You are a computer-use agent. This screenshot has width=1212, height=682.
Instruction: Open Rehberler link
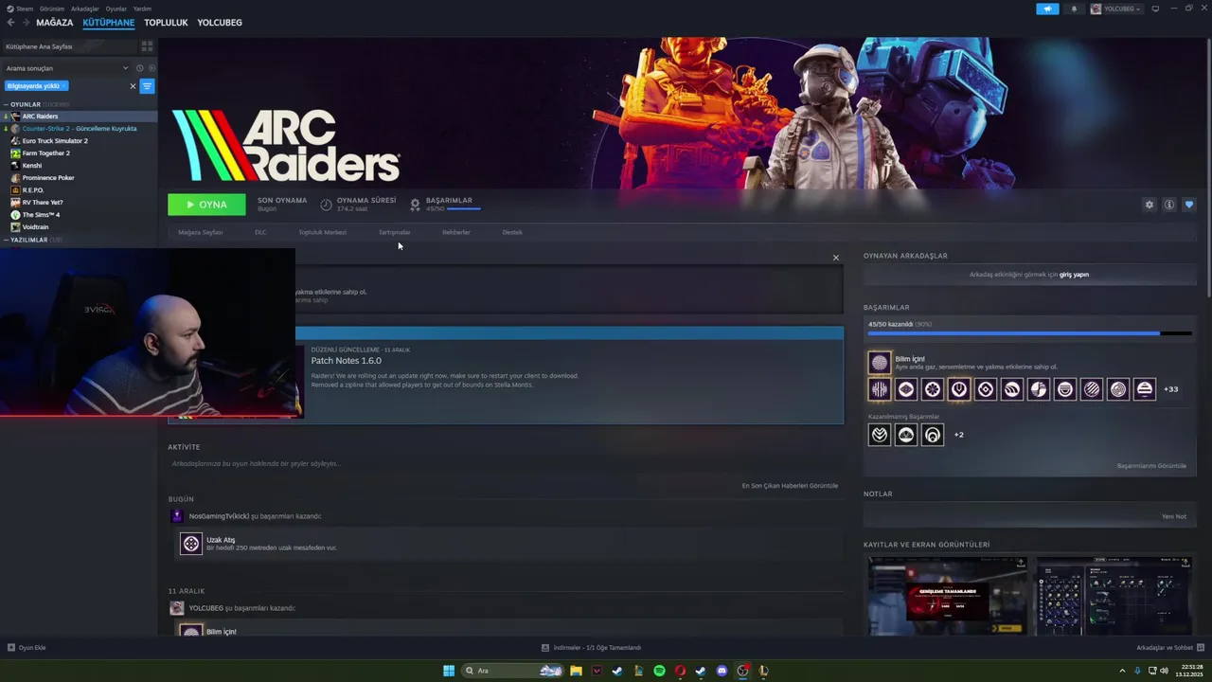pyautogui.click(x=456, y=232)
